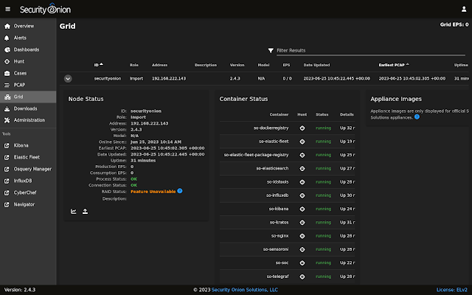Click the so-nginx container name
Viewport: 472px width, 295px height.
280,236
